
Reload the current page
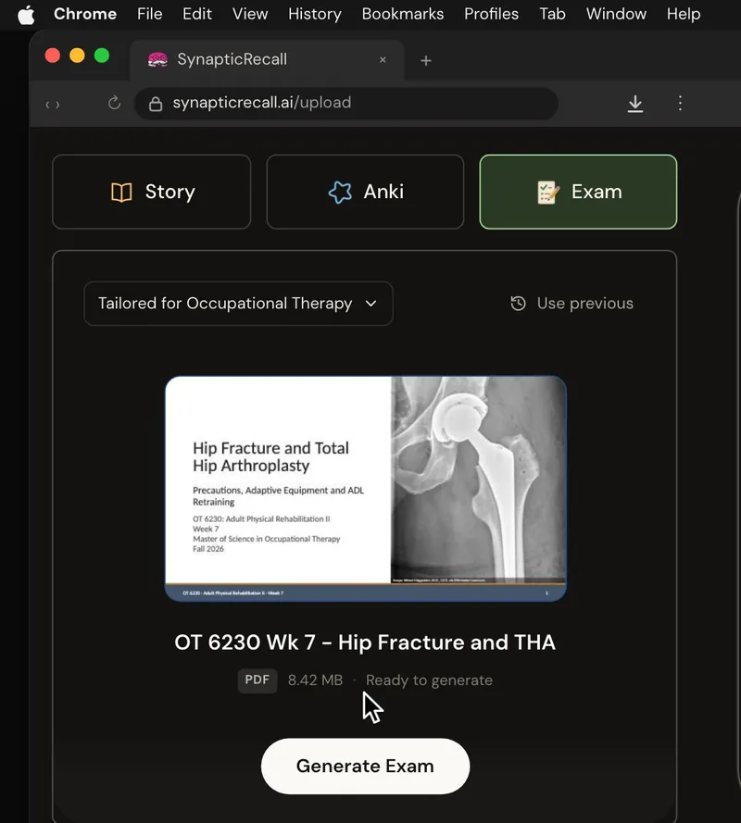[x=114, y=103]
